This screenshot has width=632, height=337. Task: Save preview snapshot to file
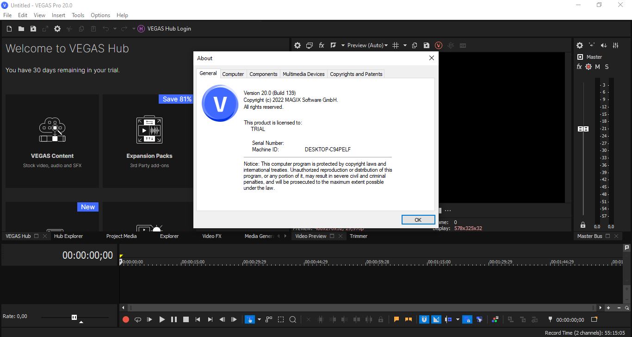pos(427,45)
